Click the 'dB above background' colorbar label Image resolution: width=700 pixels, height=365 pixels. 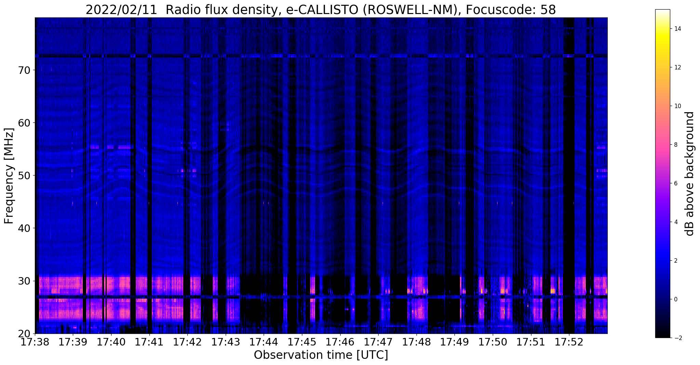pyautogui.click(x=690, y=174)
